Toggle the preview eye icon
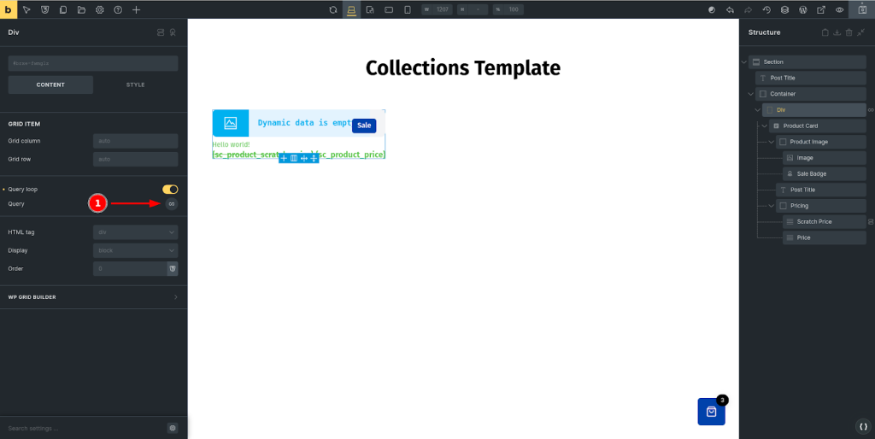Screen dimensions: 875x439 [x=839, y=9]
